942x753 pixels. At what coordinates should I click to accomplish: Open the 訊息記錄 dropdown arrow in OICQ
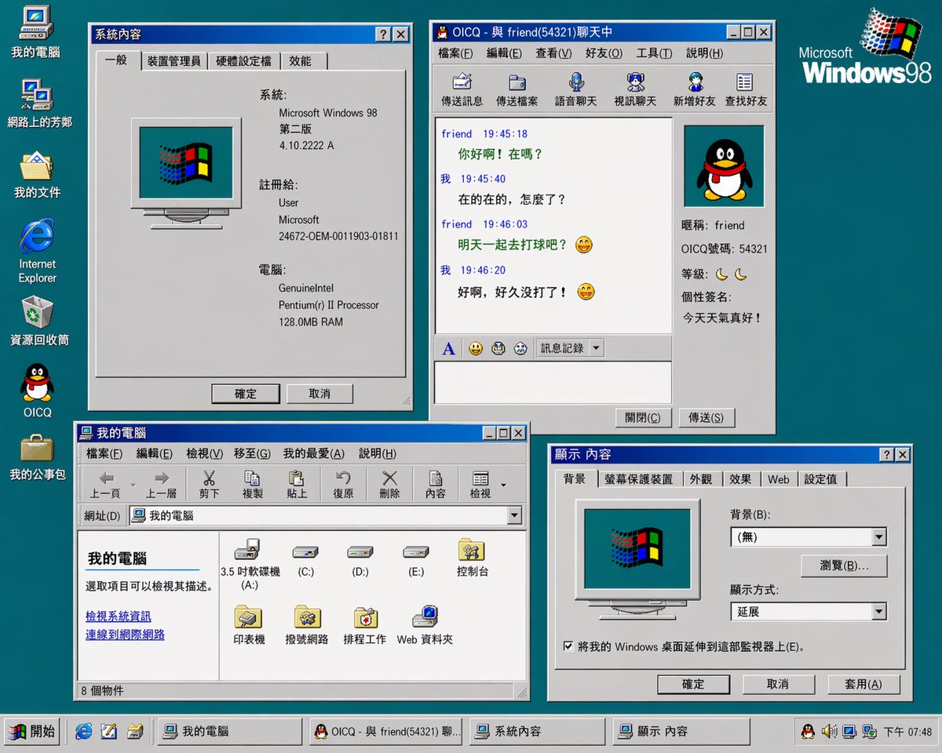coord(596,348)
